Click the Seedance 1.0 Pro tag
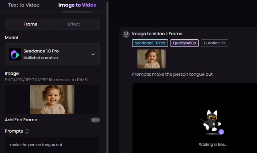 pos(150,43)
